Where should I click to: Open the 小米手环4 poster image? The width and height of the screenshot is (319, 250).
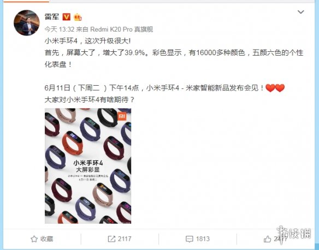[88, 166]
